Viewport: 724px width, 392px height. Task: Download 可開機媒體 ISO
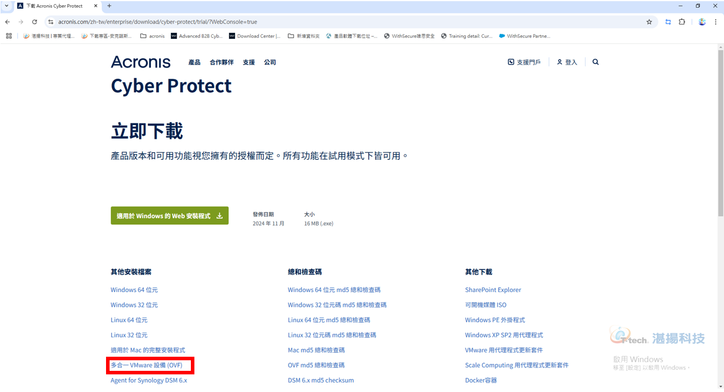[x=485, y=305]
